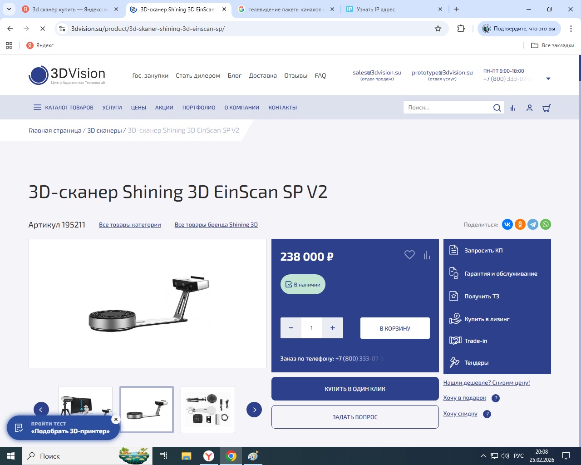Share the product via Telegram
The width and height of the screenshot is (581, 465).
click(533, 224)
